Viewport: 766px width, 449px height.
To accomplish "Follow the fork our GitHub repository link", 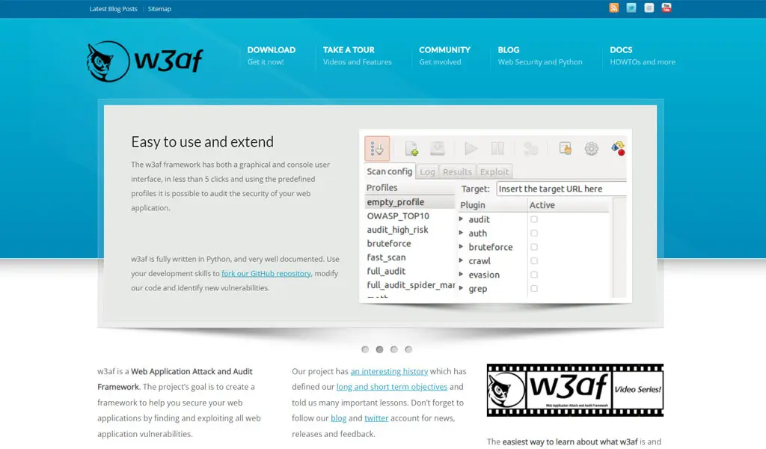I will pyautogui.click(x=266, y=274).
